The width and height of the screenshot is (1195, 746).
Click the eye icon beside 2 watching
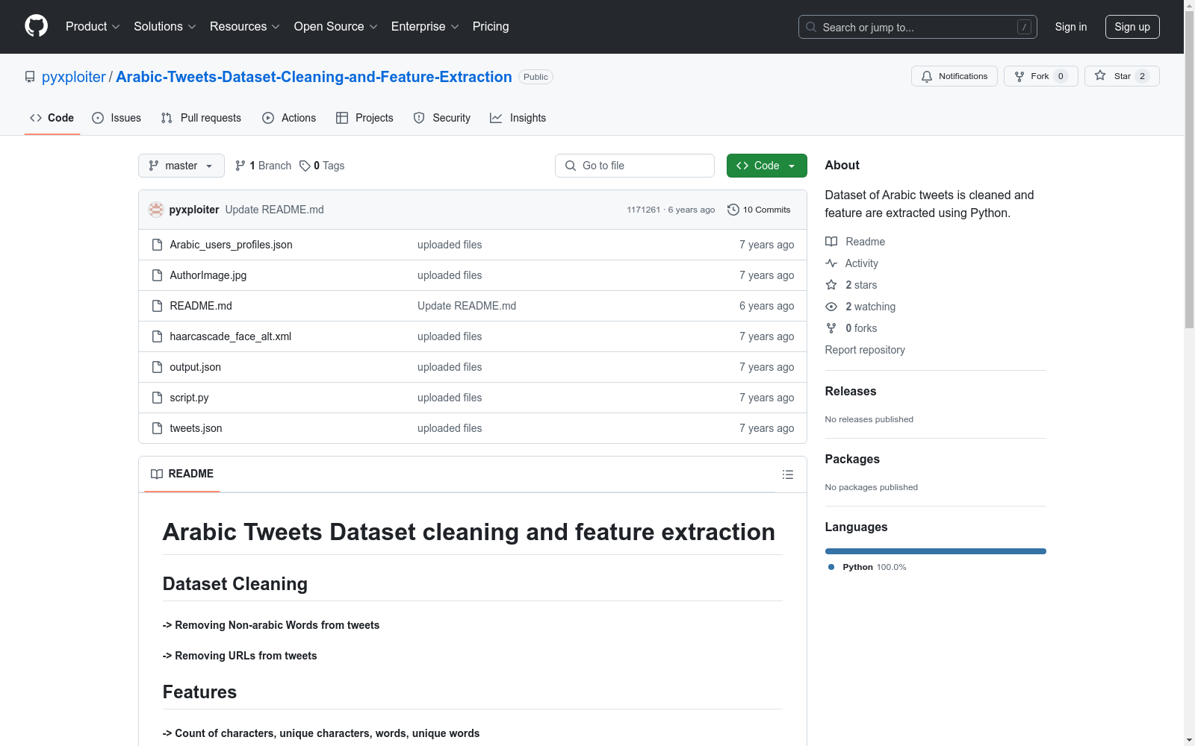point(831,307)
